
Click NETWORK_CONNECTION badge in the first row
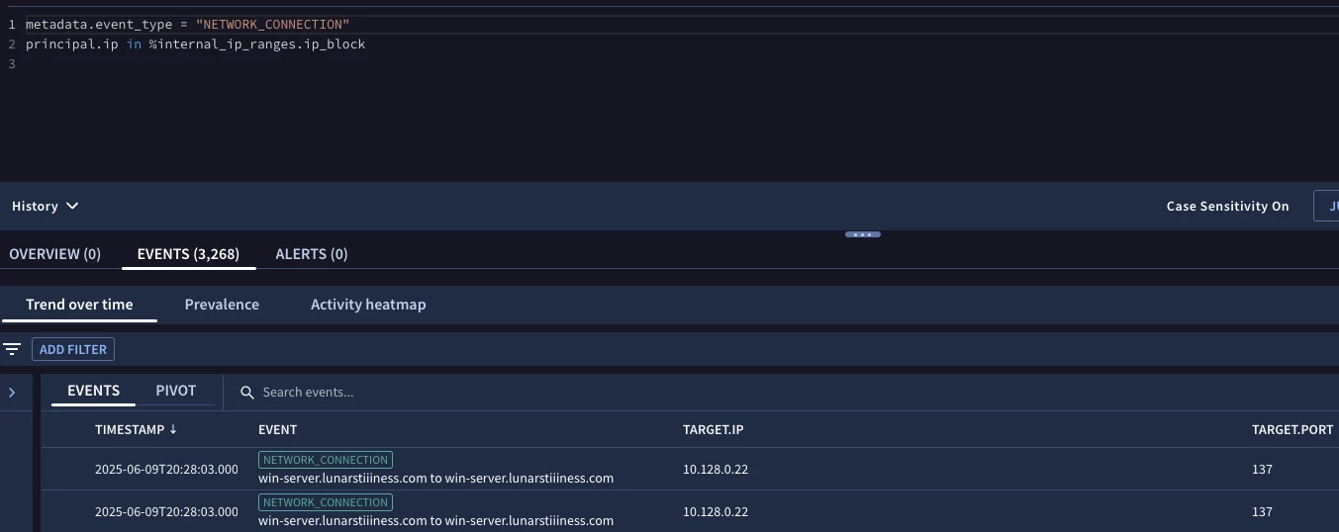tap(326, 460)
